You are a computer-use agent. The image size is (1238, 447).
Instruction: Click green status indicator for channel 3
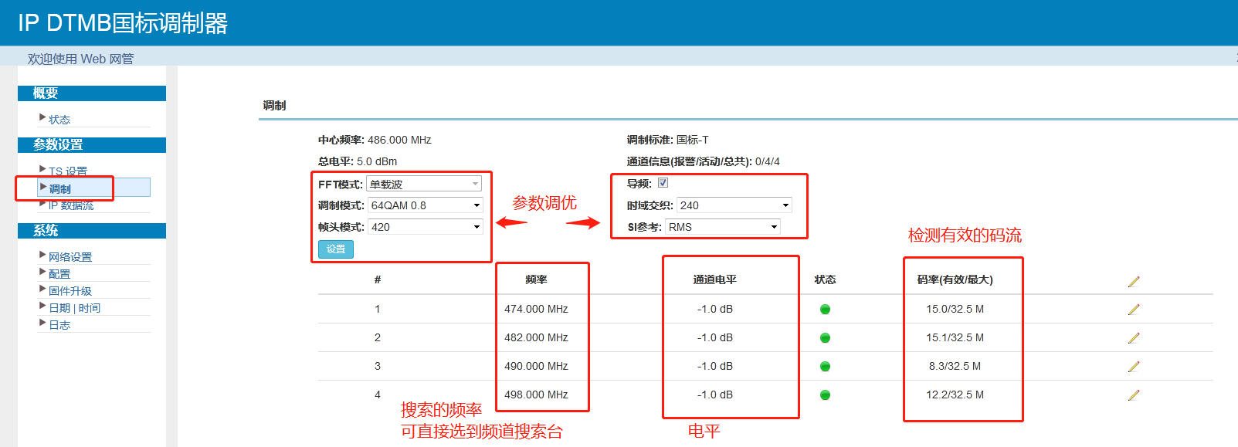tap(825, 367)
